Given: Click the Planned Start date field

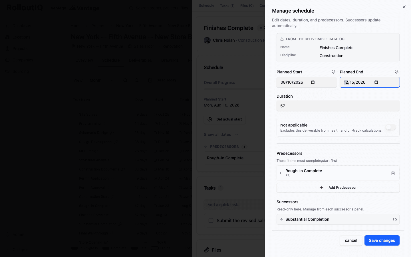Looking at the screenshot, I should click(x=306, y=82).
